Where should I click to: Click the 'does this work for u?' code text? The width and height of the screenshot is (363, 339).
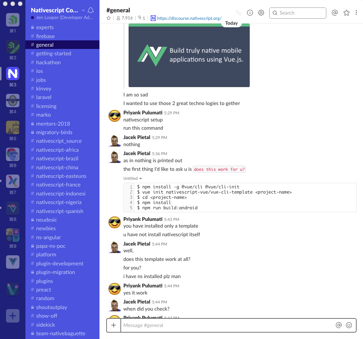point(219,169)
